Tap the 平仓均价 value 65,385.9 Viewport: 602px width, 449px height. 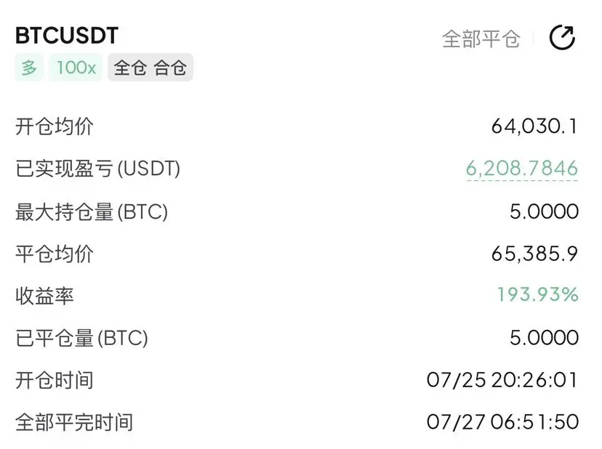(534, 254)
